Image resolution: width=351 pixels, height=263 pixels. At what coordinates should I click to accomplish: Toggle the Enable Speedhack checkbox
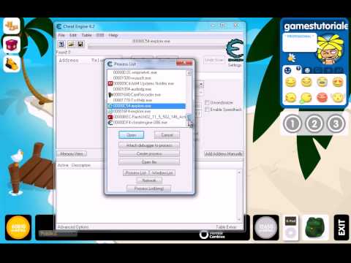pyautogui.click(x=207, y=110)
